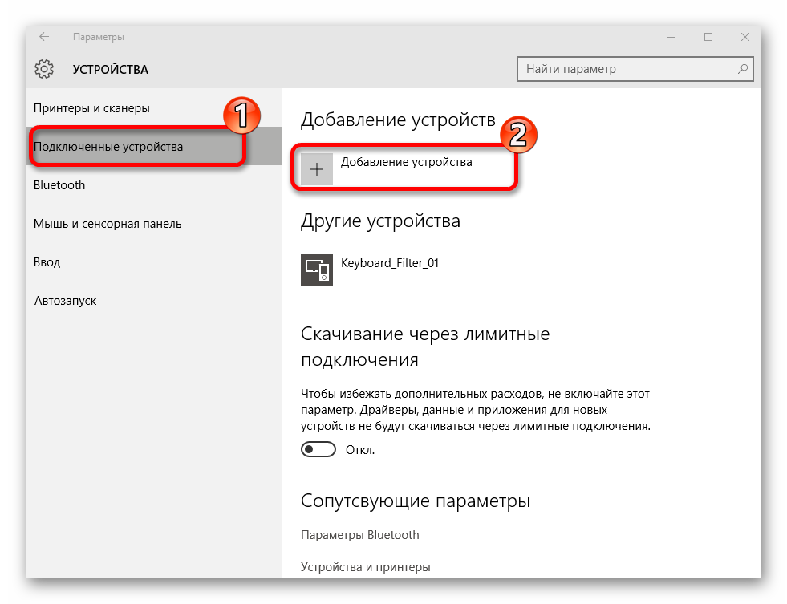Viewport: 787px width, 604px height.
Task: Toggle the metered connection download switch
Action: (318, 449)
